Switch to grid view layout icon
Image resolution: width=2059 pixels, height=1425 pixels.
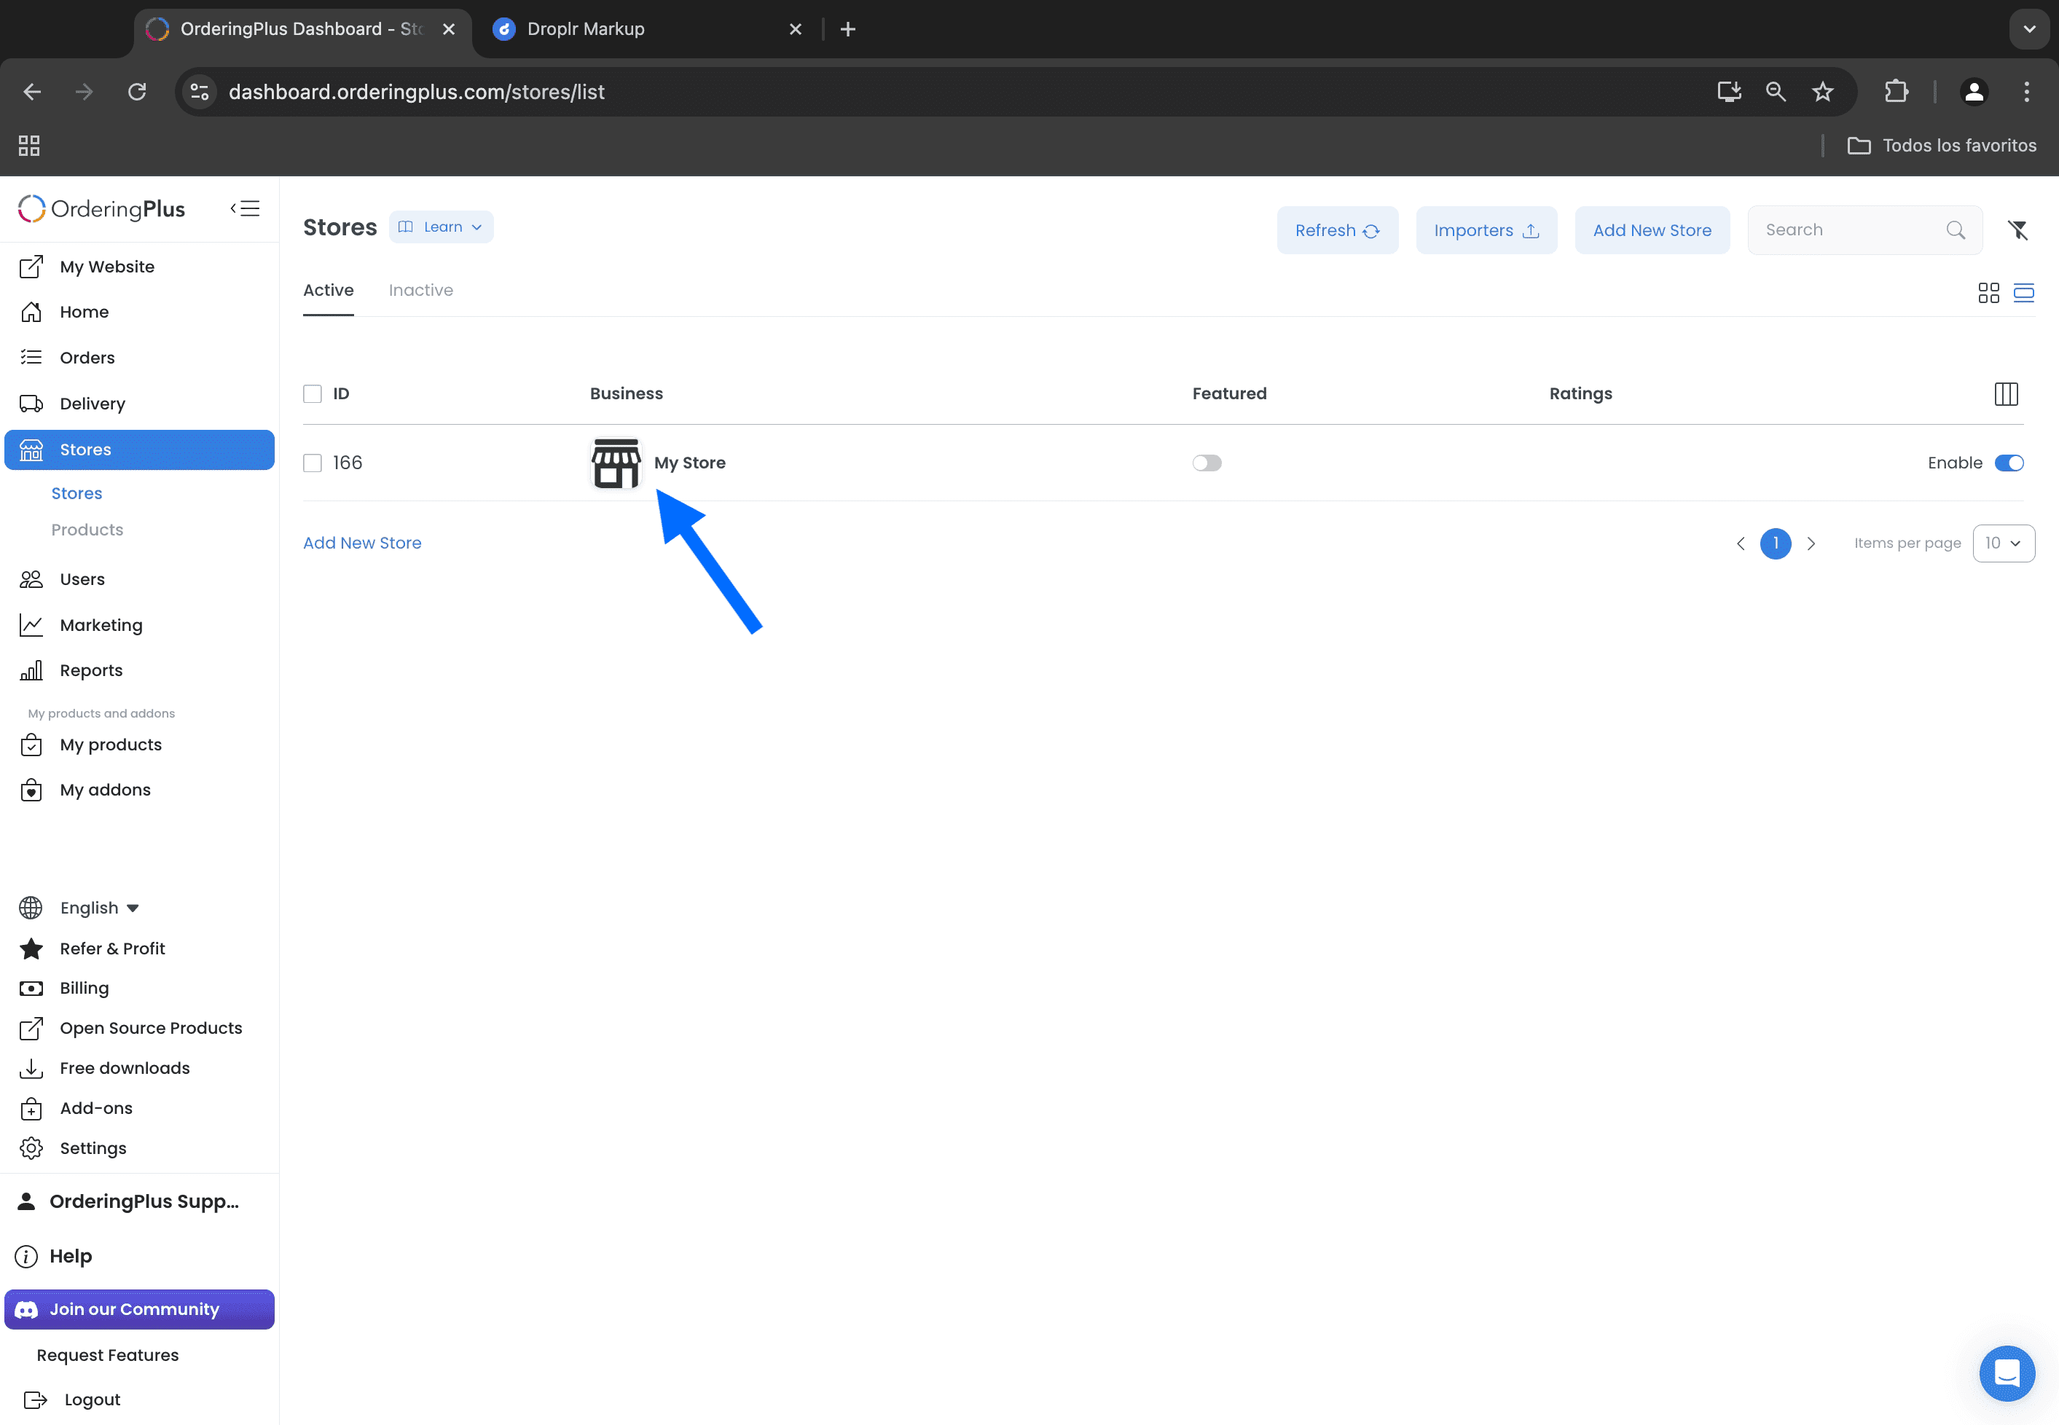coord(1988,293)
